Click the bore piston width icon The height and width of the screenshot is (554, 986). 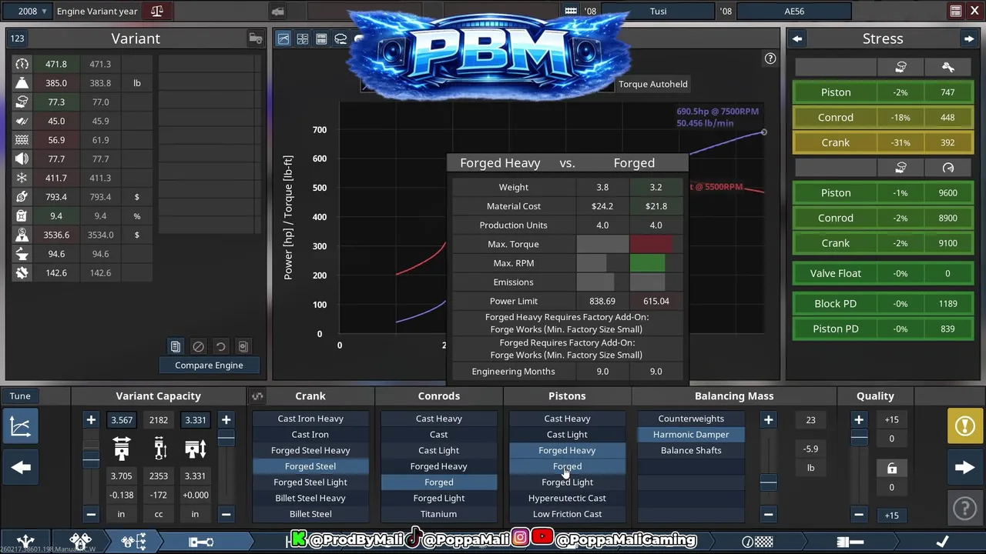121,449
